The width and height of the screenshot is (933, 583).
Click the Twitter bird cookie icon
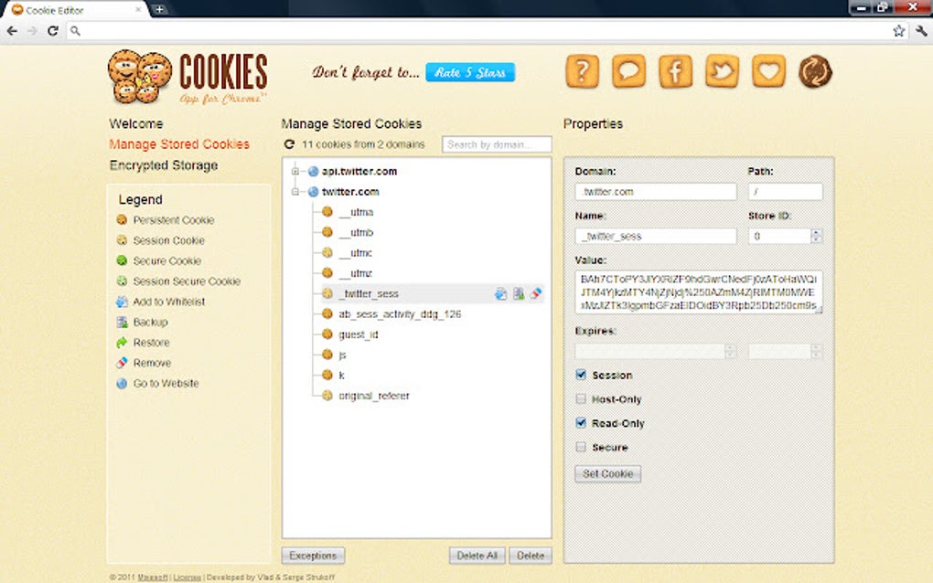coord(722,71)
